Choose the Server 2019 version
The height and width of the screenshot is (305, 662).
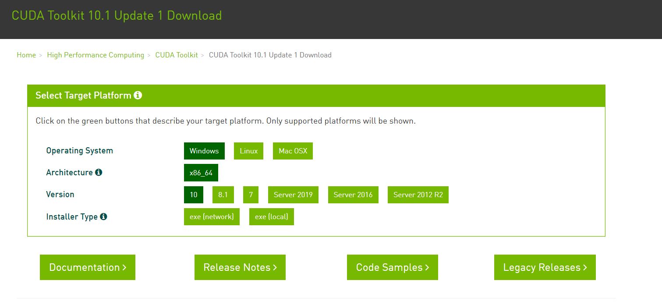coord(293,195)
